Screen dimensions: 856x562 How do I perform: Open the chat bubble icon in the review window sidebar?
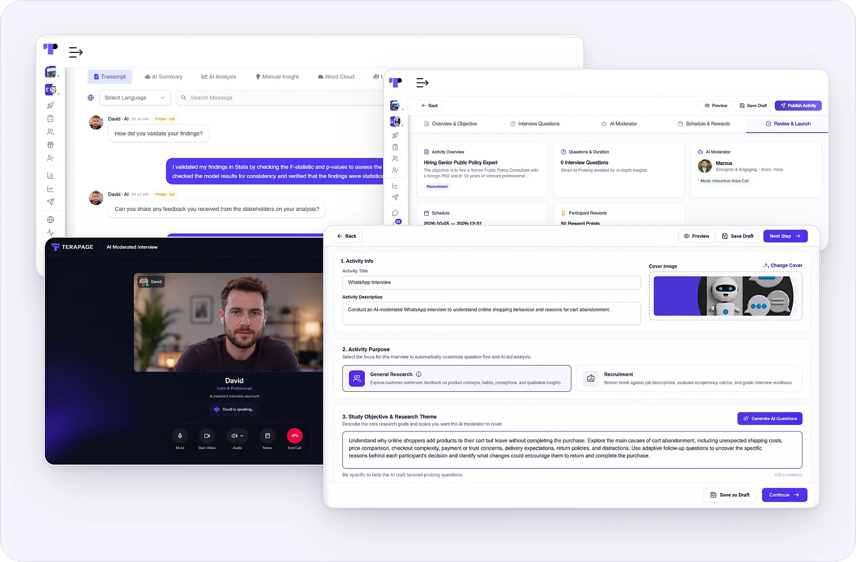coord(395,213)
